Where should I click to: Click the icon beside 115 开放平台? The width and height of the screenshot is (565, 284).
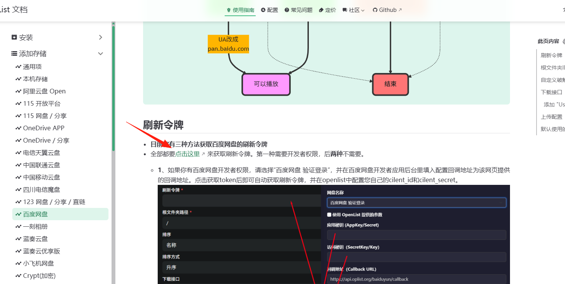(x=18, y=104)
